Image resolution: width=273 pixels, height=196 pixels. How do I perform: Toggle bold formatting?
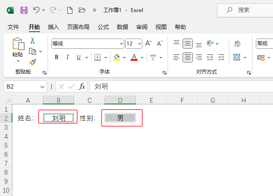pos(57,57)
